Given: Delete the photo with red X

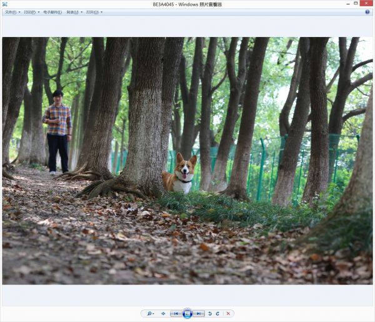Looking at the screenshot, I should (x=228, y=313).
